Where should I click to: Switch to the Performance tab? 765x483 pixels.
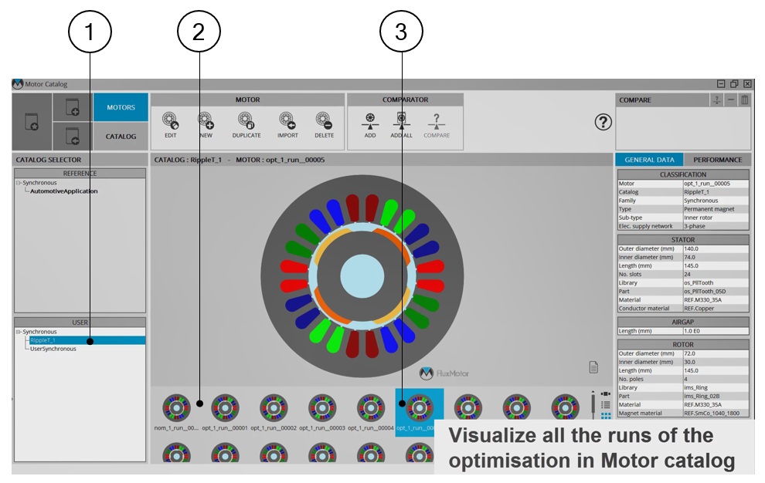click(717, 160)
